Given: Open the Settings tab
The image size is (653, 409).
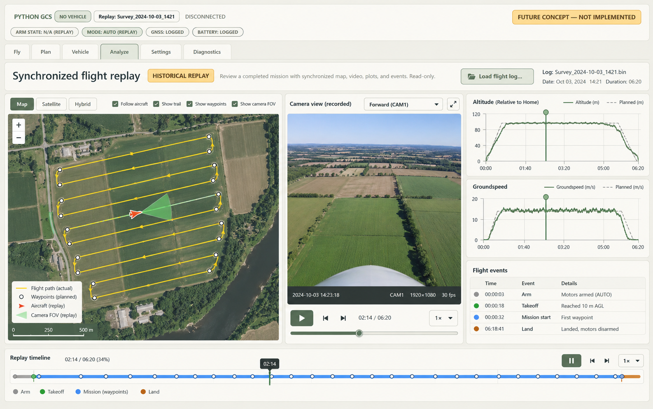Looking at the screenshot, I should coord(161,52).
